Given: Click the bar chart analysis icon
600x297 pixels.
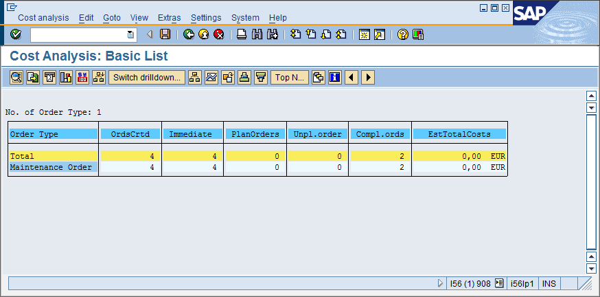Looking at the screenshot, I should click(66, 78).
